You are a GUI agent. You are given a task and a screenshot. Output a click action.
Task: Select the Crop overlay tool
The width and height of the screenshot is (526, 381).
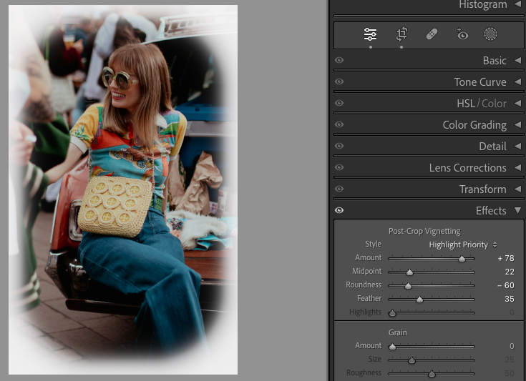tap(401, 34)
